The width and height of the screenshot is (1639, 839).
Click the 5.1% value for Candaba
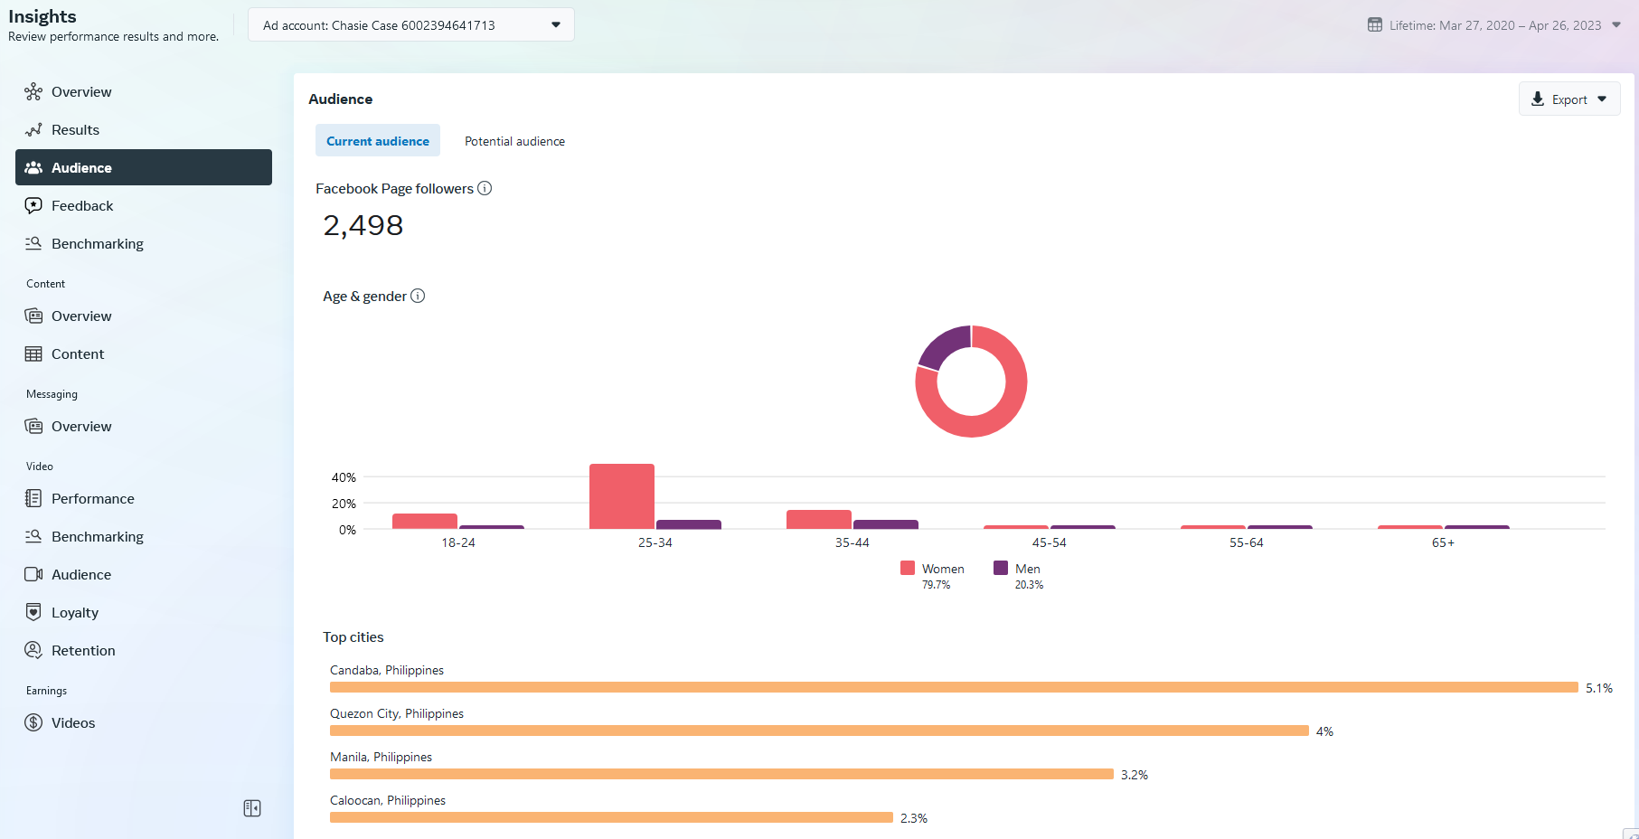click(1599, 688)
